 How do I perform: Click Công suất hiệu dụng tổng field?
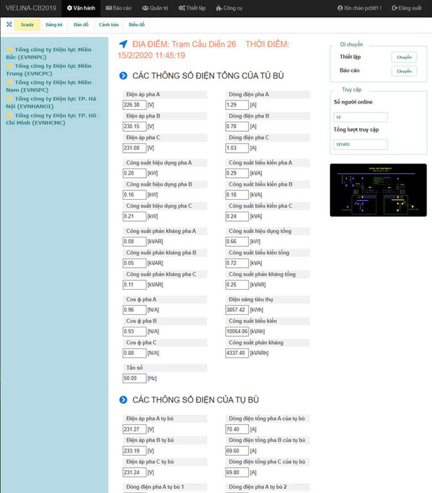point(237,242)
